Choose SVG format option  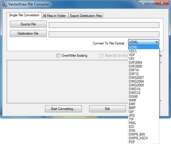point(144,131)
